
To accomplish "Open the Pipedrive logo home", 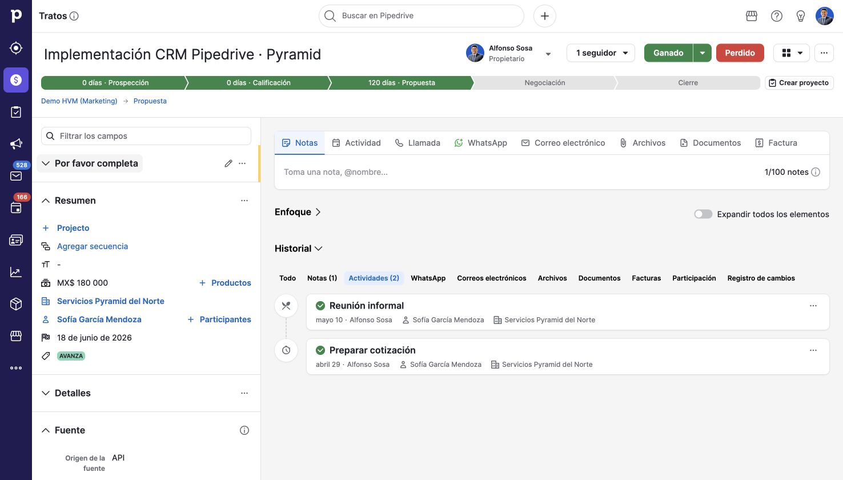I will point(16,16).
